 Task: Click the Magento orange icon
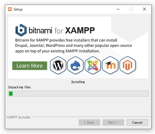tap(128, 65)
